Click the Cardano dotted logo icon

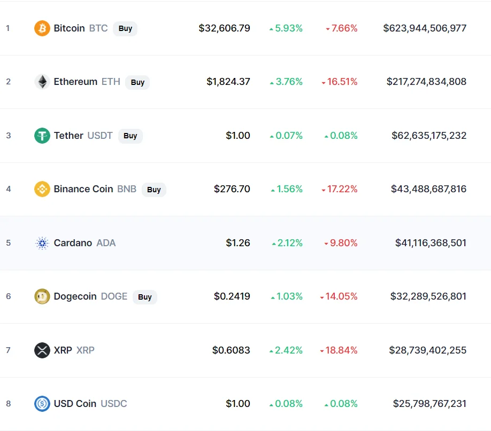click(x=42, y=242)
